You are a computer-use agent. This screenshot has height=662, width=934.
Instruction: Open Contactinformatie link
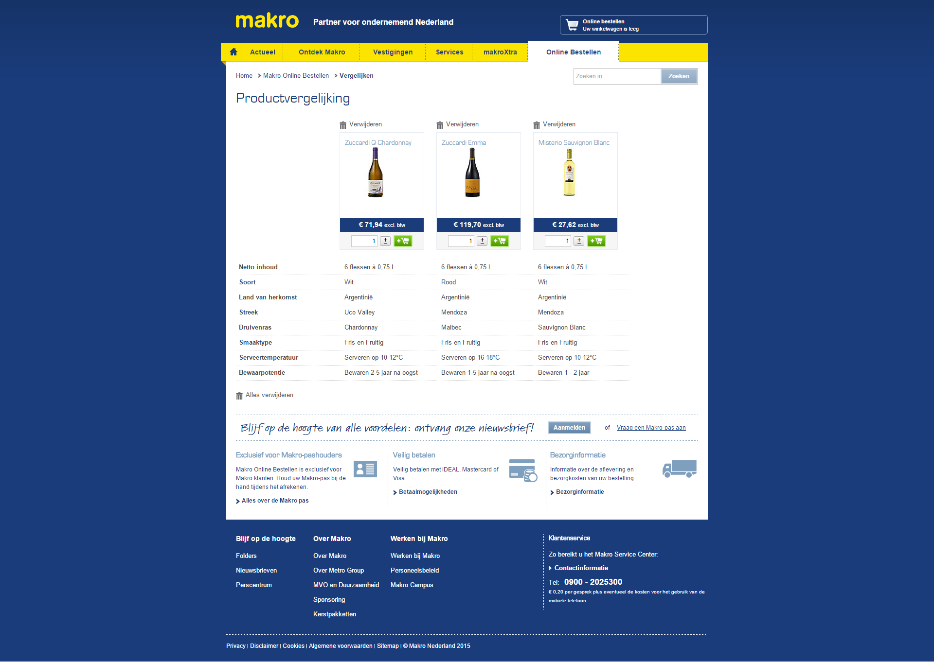(x=581, y=568)
